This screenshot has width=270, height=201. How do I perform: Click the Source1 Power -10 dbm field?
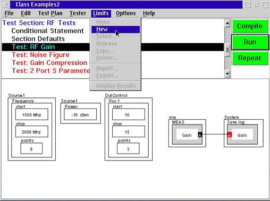point(80,114)
